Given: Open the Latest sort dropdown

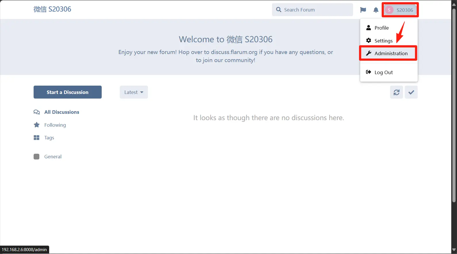Looking at the screenshot, I should click(x=134, y=92).
